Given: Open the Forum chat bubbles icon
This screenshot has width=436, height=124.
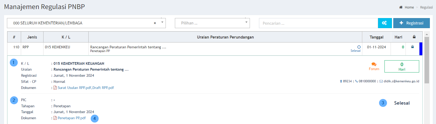Looking at the screenshot, I should click(374, 64).
